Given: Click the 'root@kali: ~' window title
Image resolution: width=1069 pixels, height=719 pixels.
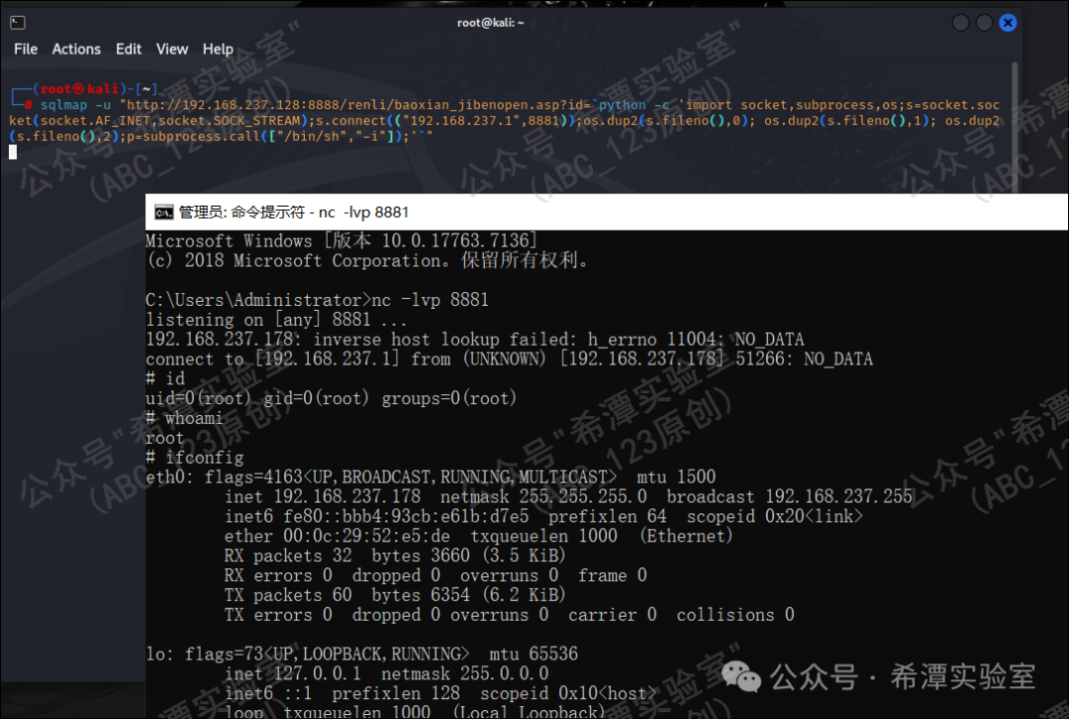Looking at the screenshot, I should tap(490, 23).
